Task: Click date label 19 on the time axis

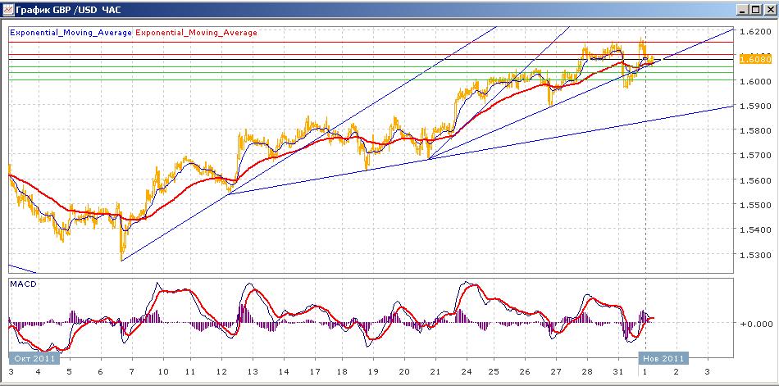Action: [x=373, y=371]
